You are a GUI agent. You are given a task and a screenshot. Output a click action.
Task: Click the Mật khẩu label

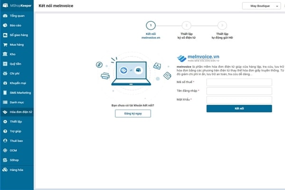[184, 99]
